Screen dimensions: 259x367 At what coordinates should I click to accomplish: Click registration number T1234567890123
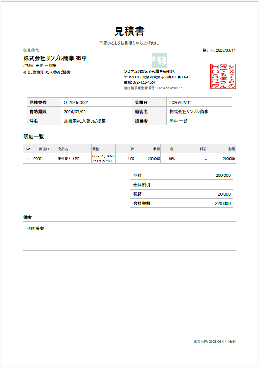point(169,88)
